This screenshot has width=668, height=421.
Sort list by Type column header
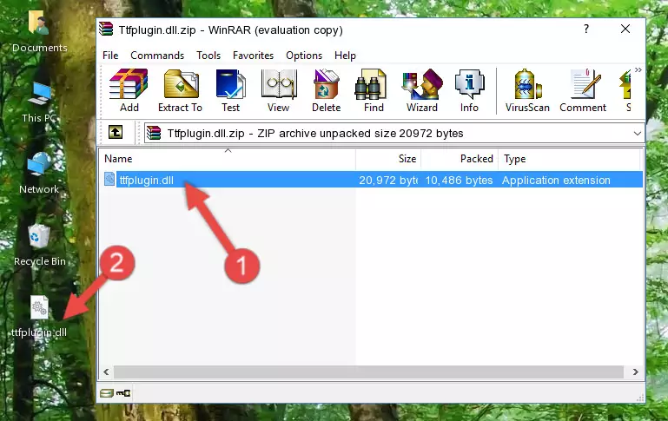[569, 159]
